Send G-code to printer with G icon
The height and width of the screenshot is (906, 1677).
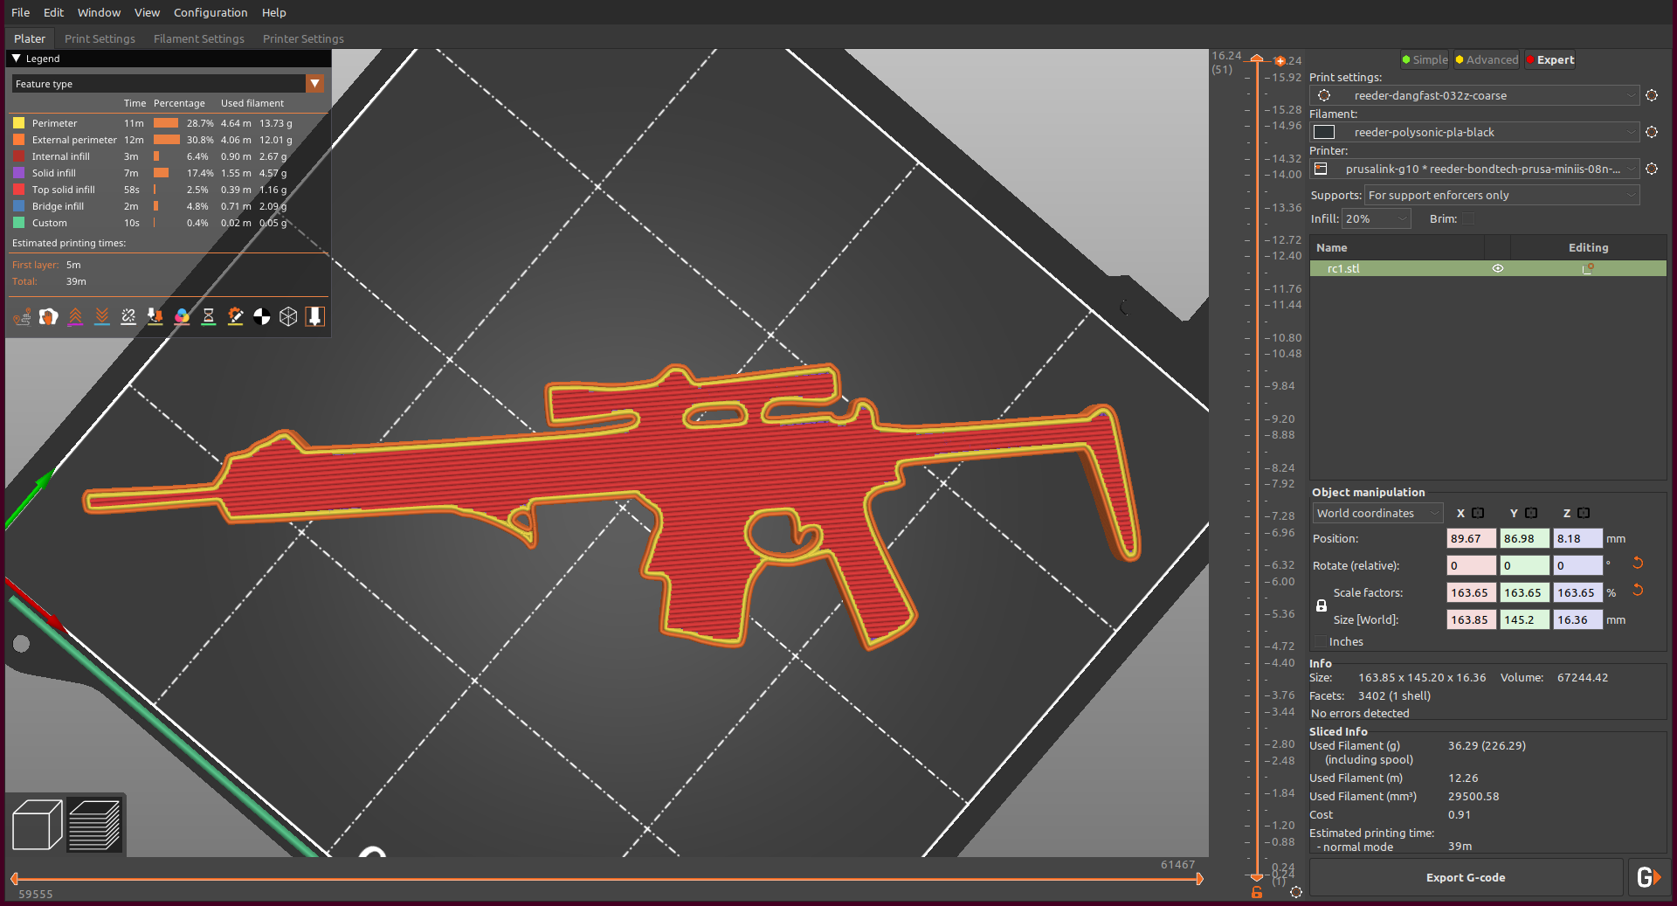click(1647, 877)
